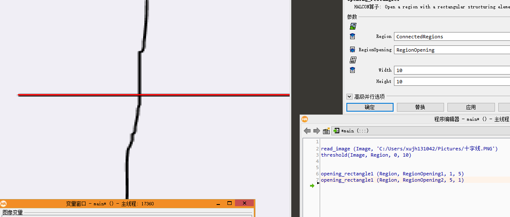Click the HALCON icon of program editor

(x=305, y=119)
